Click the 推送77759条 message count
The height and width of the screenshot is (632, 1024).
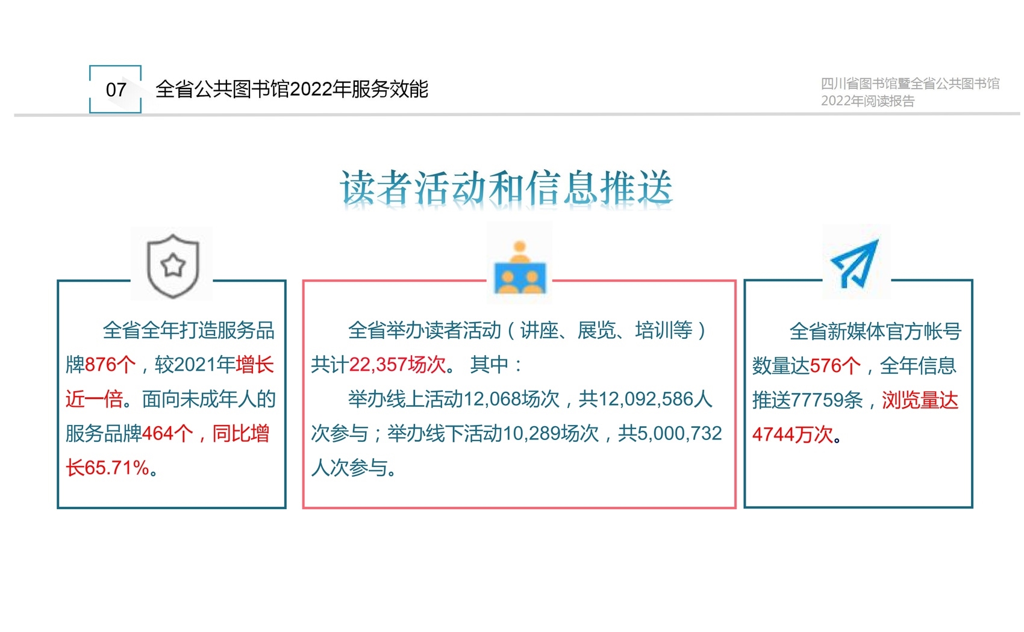pyautogui.click(x=807, y=400)
